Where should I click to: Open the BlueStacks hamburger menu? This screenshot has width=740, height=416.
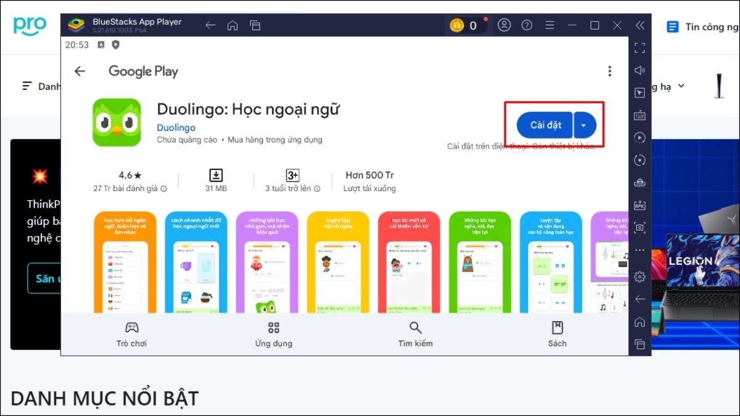[549, 25]
